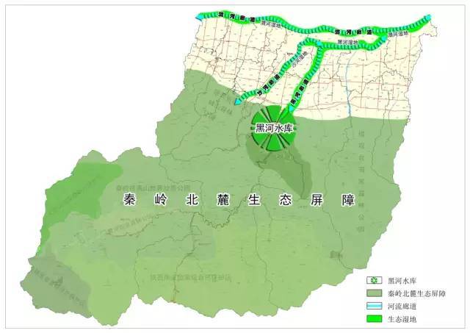Select the 秦岭北麓生态屏障 legend color swatch
This screenshot has height=333, width=470.
374,293
